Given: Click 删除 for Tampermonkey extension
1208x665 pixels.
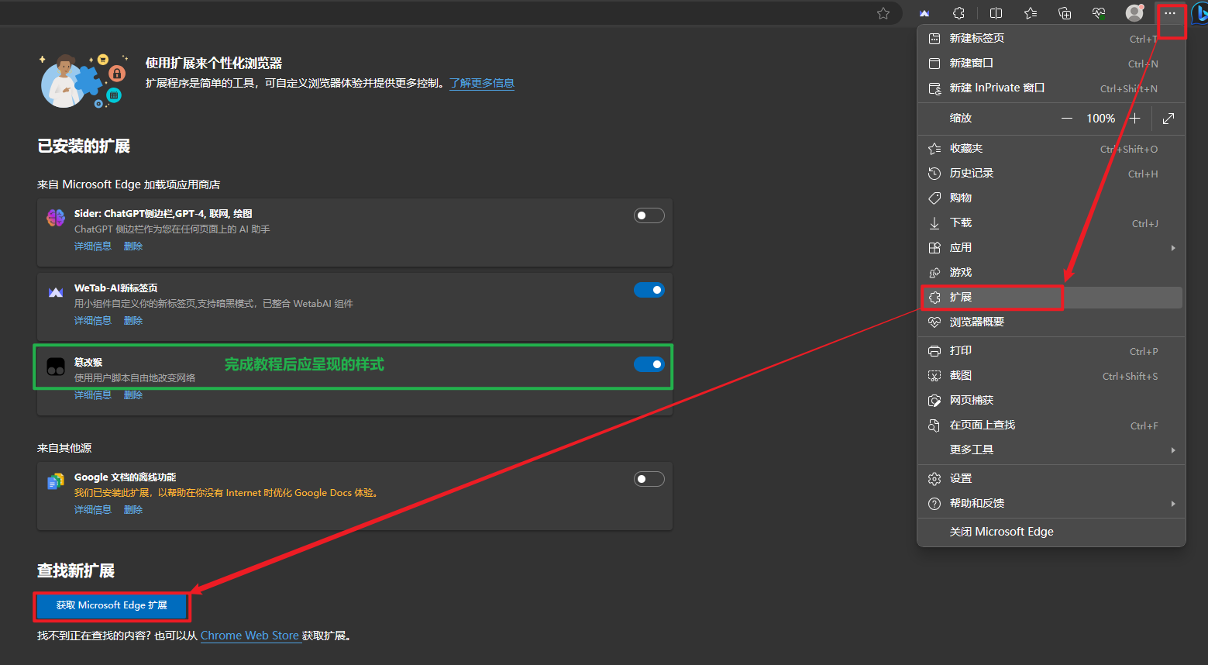Looking at the screenshot, I should click(133, 395).
